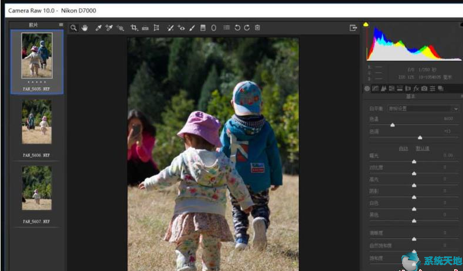Viewport: 463px width, 271px height.
Task: Switch to the Effects fx tab
Action: [x=416, y=89]
